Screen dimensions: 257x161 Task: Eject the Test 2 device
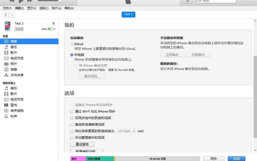[53, 23]
